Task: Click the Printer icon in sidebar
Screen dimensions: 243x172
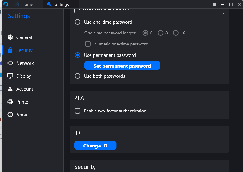Action: coord(10,102)
